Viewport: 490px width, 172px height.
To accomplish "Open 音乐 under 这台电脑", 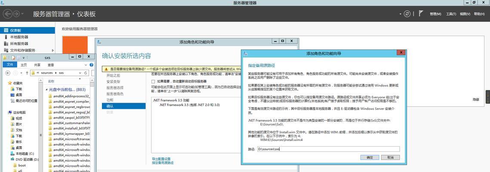I will click(x=16, y=142).
